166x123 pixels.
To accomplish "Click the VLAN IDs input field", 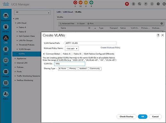I will [x=70, y=64].
